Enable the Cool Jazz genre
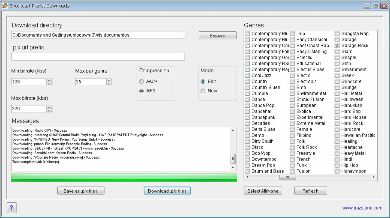390x218 pixels. pos(247,75)
